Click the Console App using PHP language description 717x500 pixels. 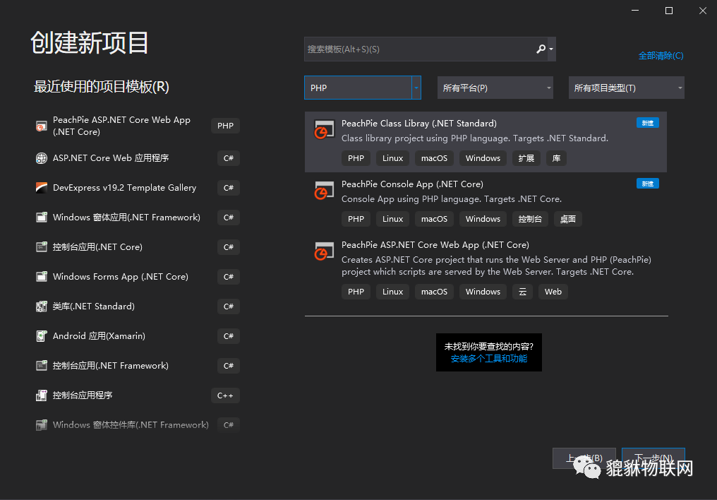tap(452, 199)
